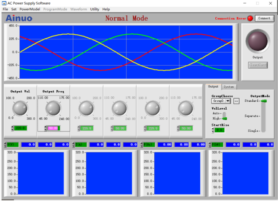Screen dimensions: 278x201
Task: Open the File menu
Action: [5, 9]
